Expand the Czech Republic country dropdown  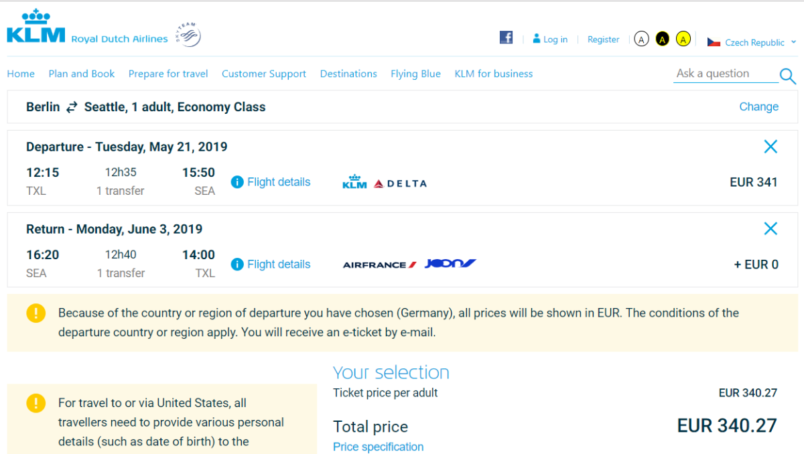tap(752, 42)
